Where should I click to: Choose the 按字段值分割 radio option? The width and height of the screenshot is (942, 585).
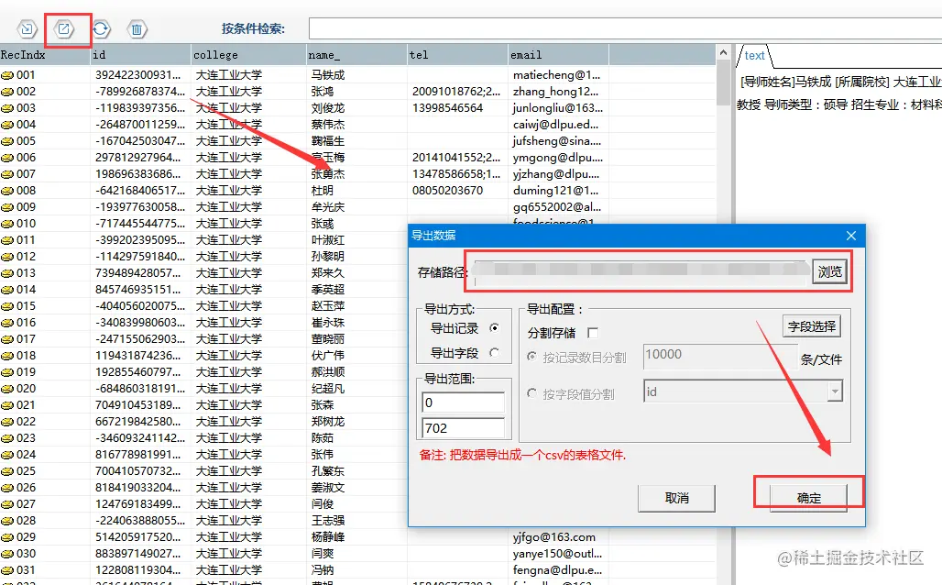click(x=531, y=393)
